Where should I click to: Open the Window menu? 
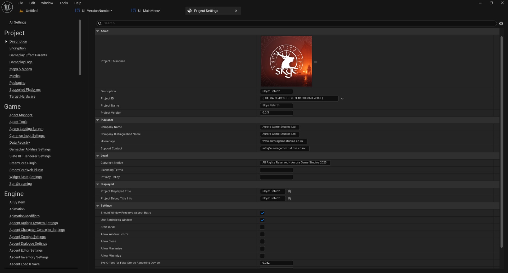pos(47,3)
